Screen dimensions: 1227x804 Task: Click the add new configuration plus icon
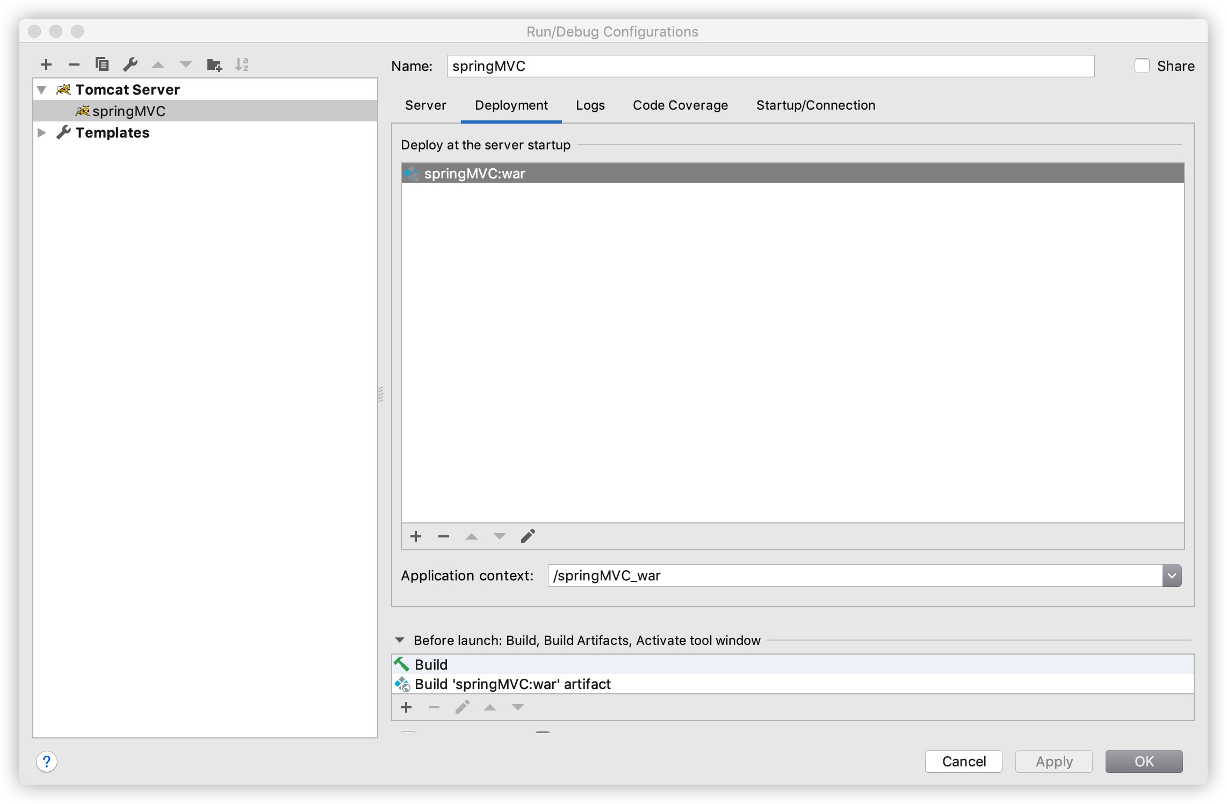(46, 65)
